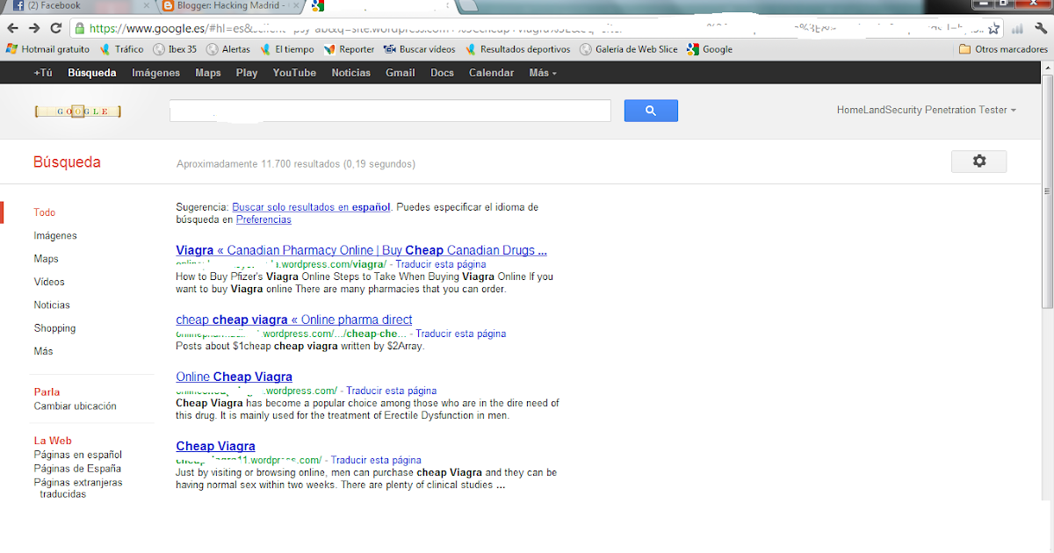
Task: Open the +Tú item in the Google bar
Action: tap(42, 73)
